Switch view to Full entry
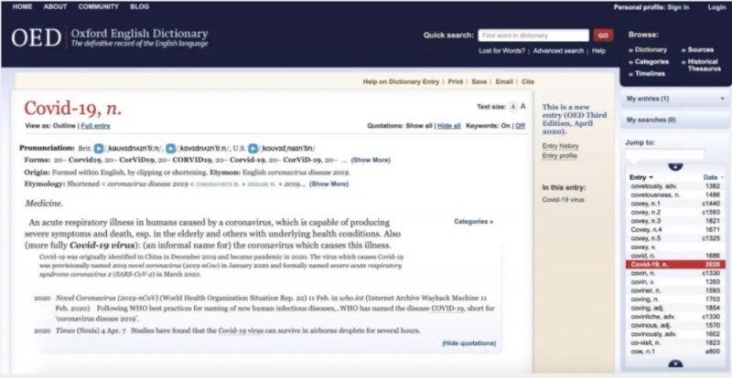 tap(95, 125)
